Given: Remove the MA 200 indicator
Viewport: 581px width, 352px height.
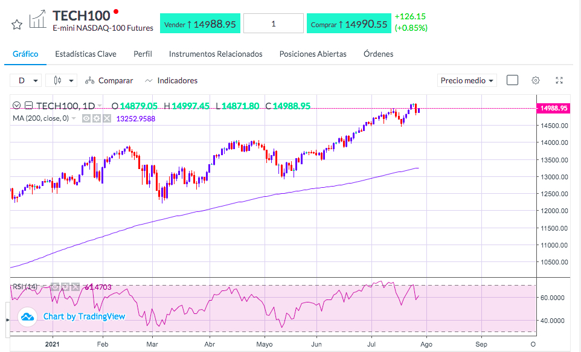Looking at the screenshot, I should (107, 118).
